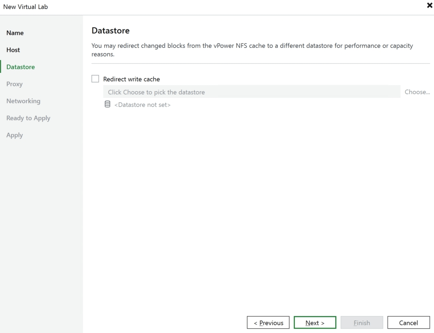Open the Name wizard step

(15, 33)
